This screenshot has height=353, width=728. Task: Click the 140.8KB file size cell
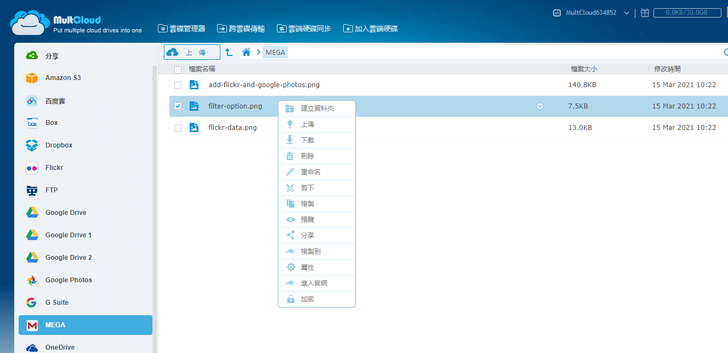[582, 85]
